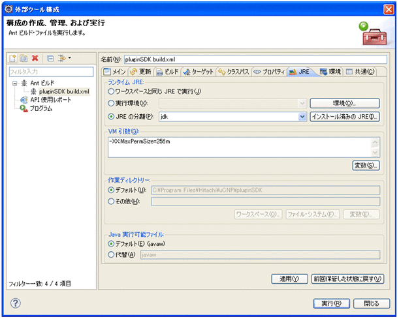Click the その他 directory input field
Viewport: 399px width, 319px height.
click(x=266, y=202)
